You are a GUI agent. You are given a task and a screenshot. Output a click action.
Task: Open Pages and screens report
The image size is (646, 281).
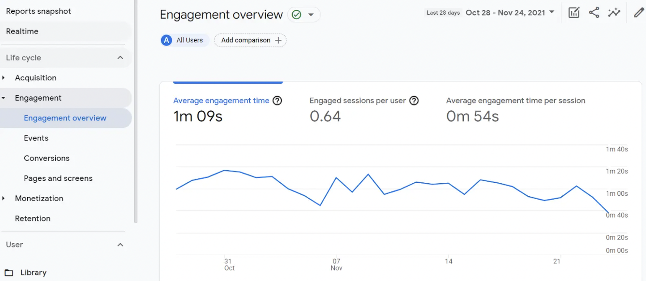coord(58,178)
